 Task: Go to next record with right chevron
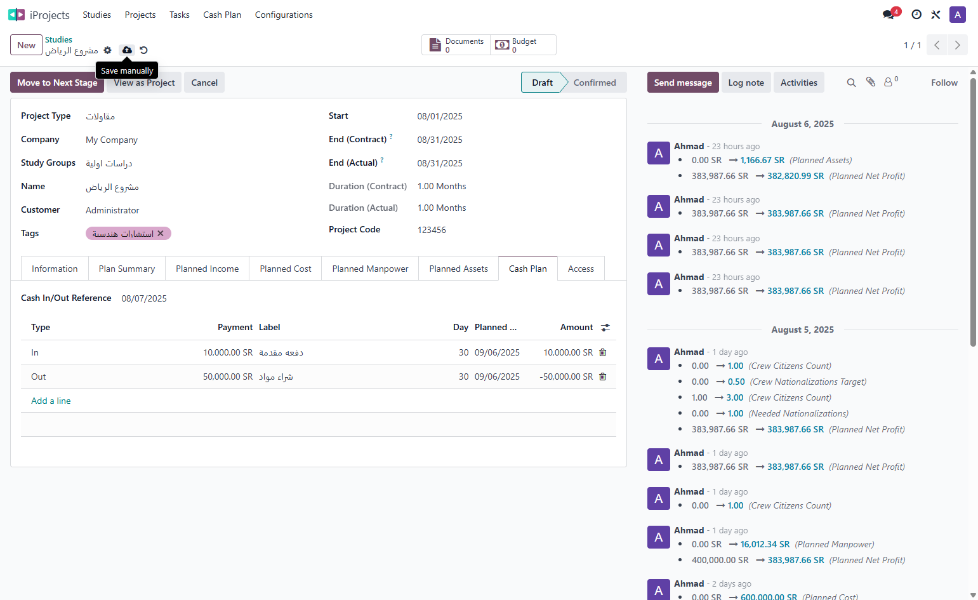tap(957, 45)
